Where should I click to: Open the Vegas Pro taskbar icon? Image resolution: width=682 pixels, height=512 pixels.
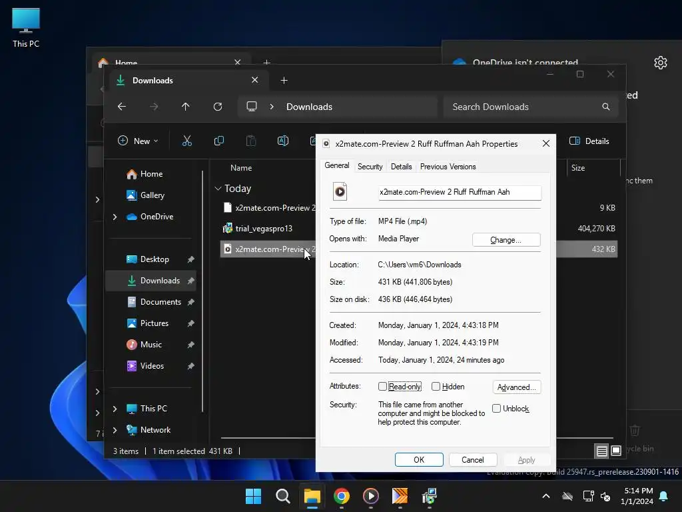pos(400,496)
